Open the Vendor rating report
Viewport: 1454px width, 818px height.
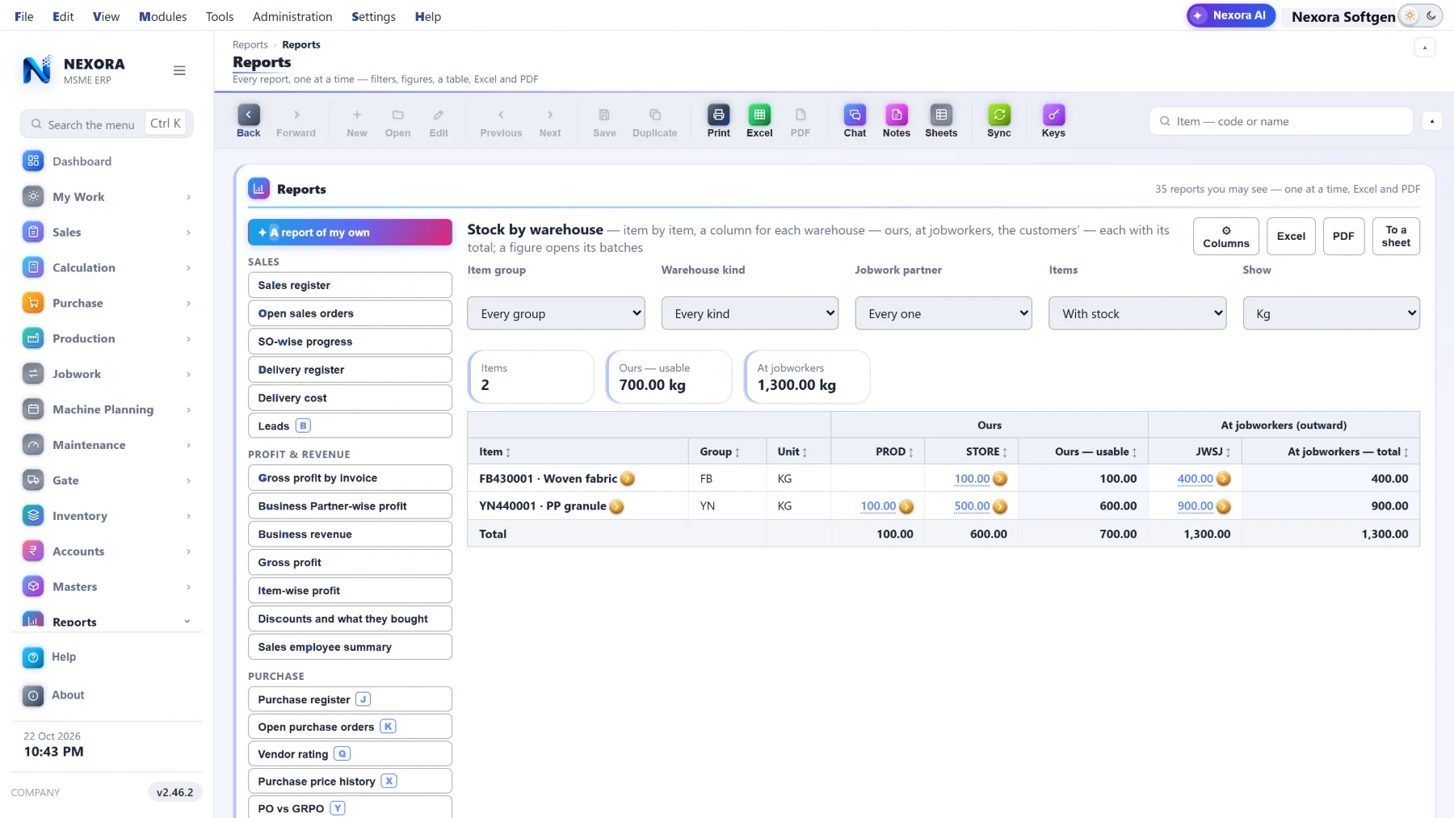click(x=350, y=754)
